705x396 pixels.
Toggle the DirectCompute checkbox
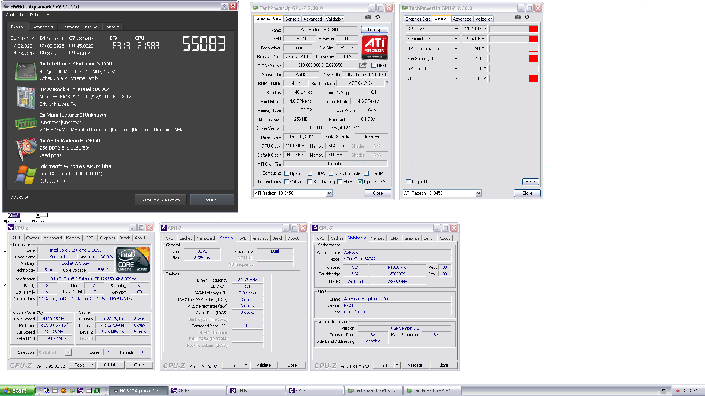[x=331, y=173]
